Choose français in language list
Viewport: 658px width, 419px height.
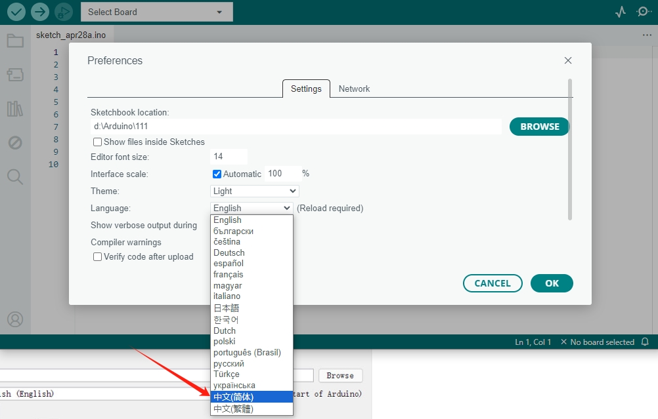pos(252,275)
